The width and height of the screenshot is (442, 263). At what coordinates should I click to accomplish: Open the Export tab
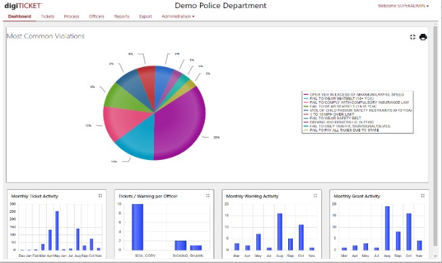[x=146, y=16]
